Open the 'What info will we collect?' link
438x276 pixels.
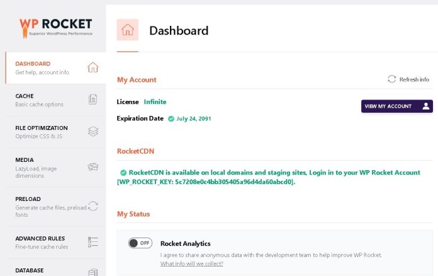[x=191, y=263]
